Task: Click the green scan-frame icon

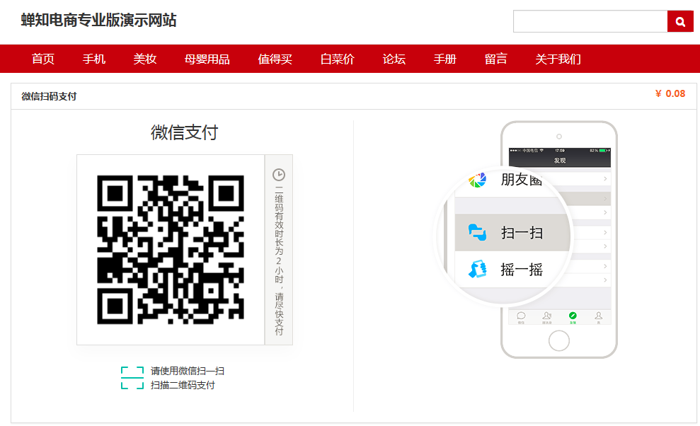Action: tap(132, 378)
